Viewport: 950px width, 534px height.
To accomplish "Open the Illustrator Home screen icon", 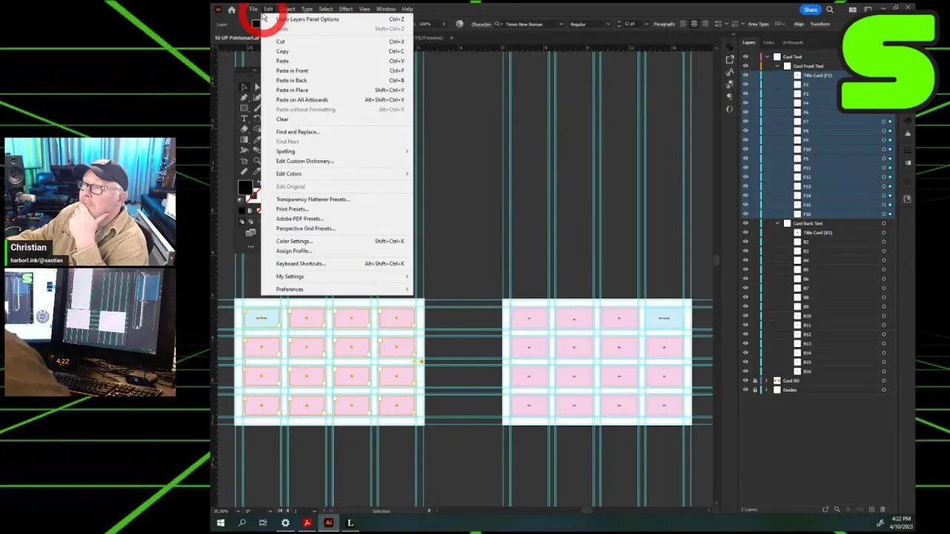I will [x=232, y=9].
